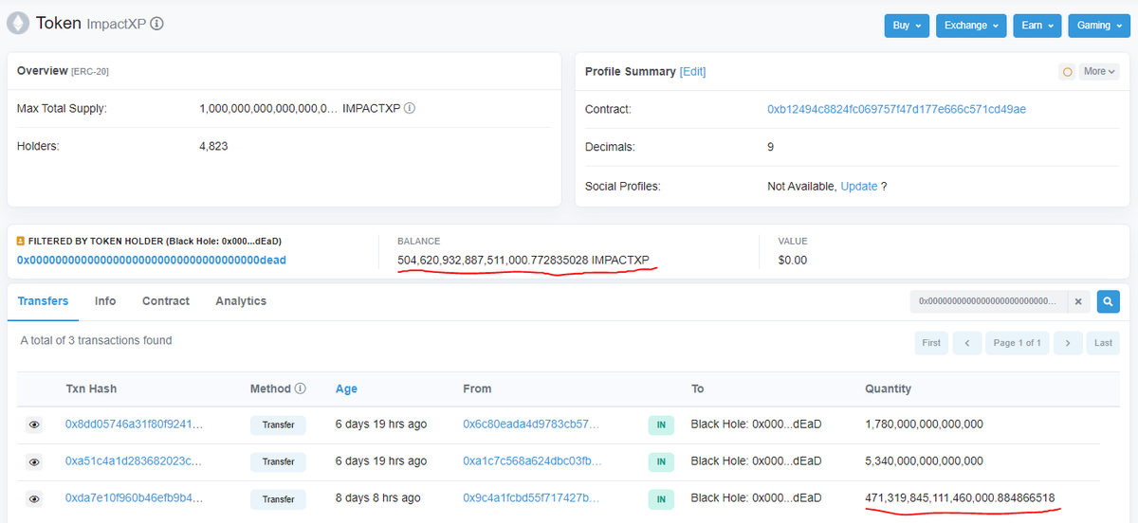Click the balance 504,620,932,887,511,000.772835028 IMPACTXP

(x=523, y=260)
